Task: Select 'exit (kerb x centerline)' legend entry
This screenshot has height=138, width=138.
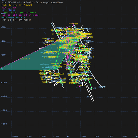Action: (x=16, y=20)
